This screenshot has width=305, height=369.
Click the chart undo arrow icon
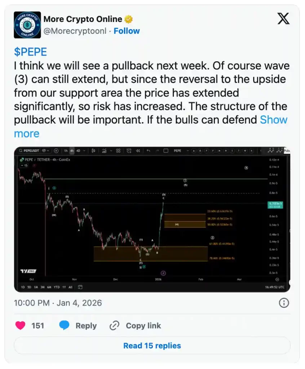pos(148,151)
